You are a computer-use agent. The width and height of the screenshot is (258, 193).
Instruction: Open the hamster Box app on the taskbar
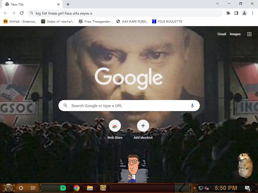(x=103, y=188)
